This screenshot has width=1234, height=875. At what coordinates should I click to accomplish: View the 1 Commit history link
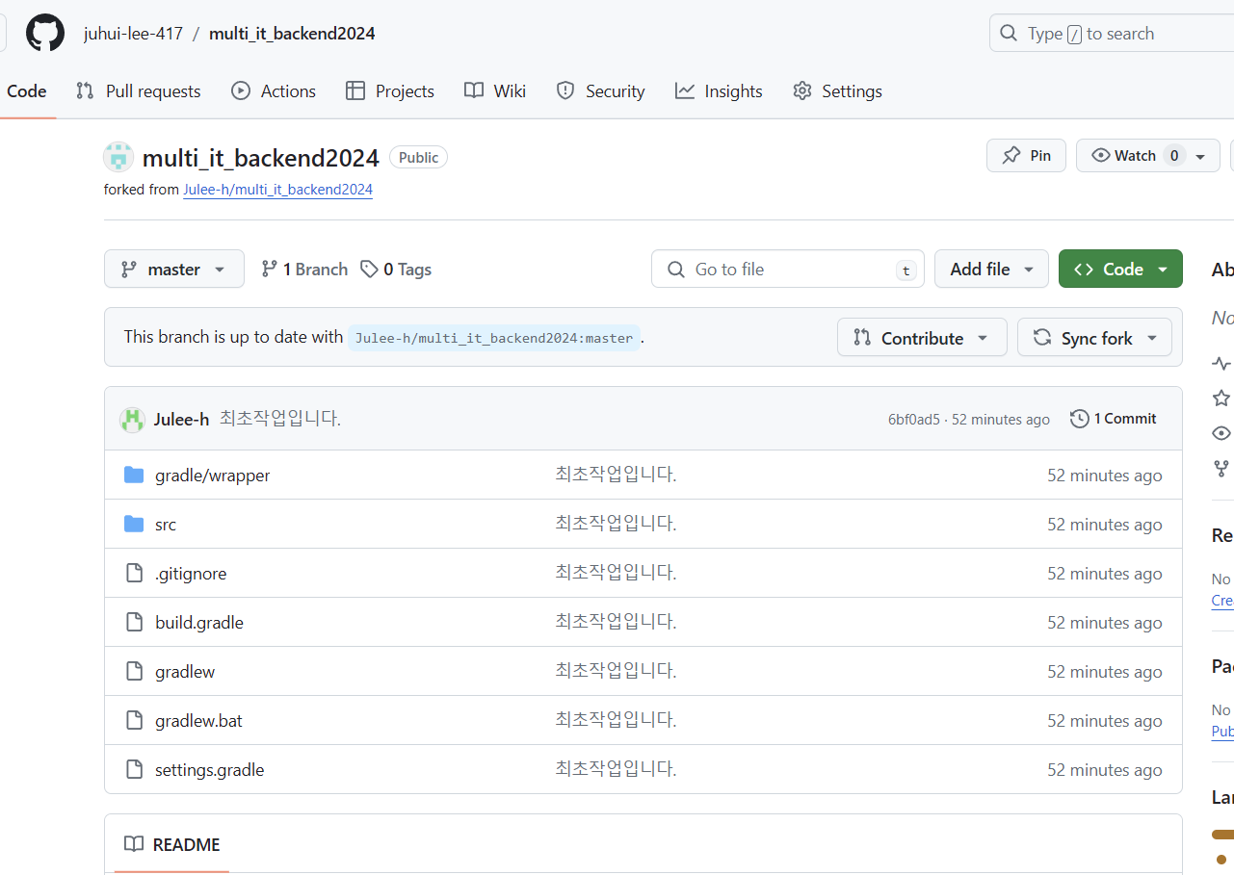(1114, 419)
